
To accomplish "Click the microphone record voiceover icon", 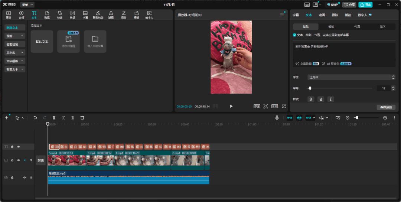I will pos(277,118).
